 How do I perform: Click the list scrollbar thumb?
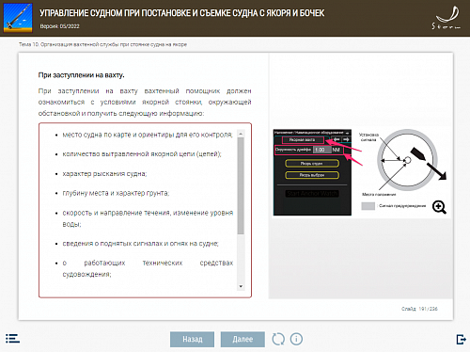coord(241,186)
